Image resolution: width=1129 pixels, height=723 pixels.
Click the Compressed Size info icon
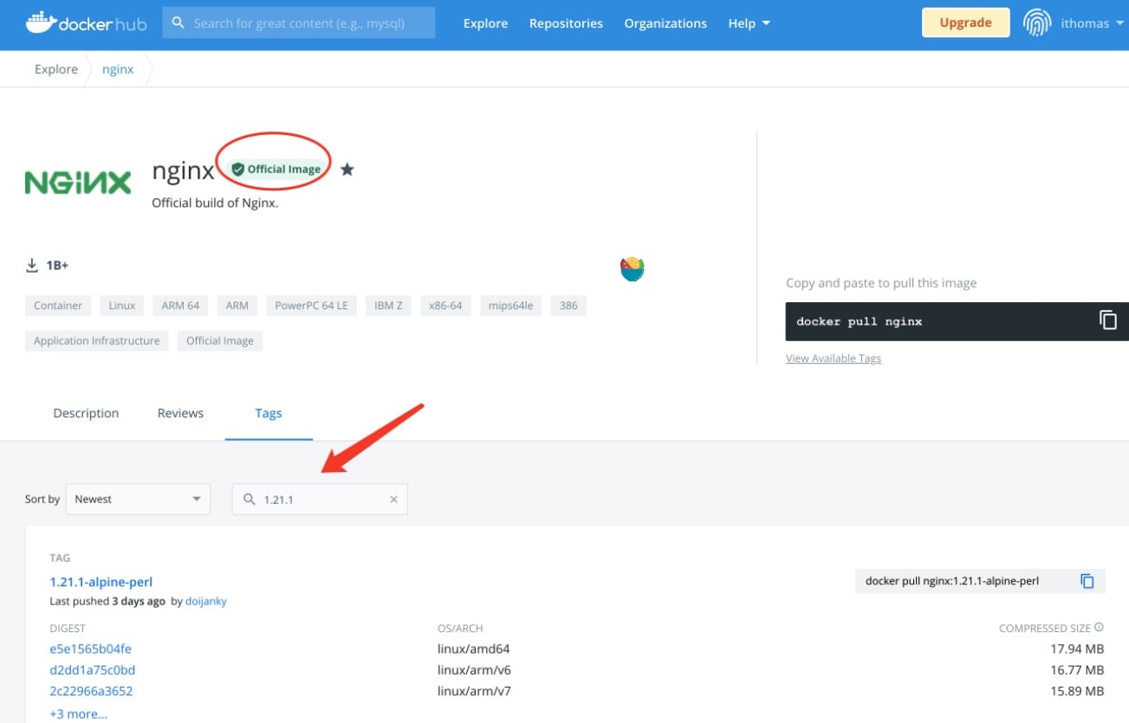click(1099, 626)
